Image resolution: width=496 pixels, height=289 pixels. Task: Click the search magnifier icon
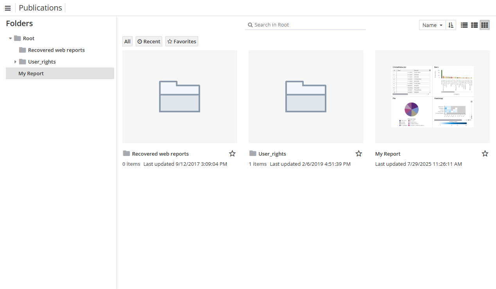click(x=250, y=25)
